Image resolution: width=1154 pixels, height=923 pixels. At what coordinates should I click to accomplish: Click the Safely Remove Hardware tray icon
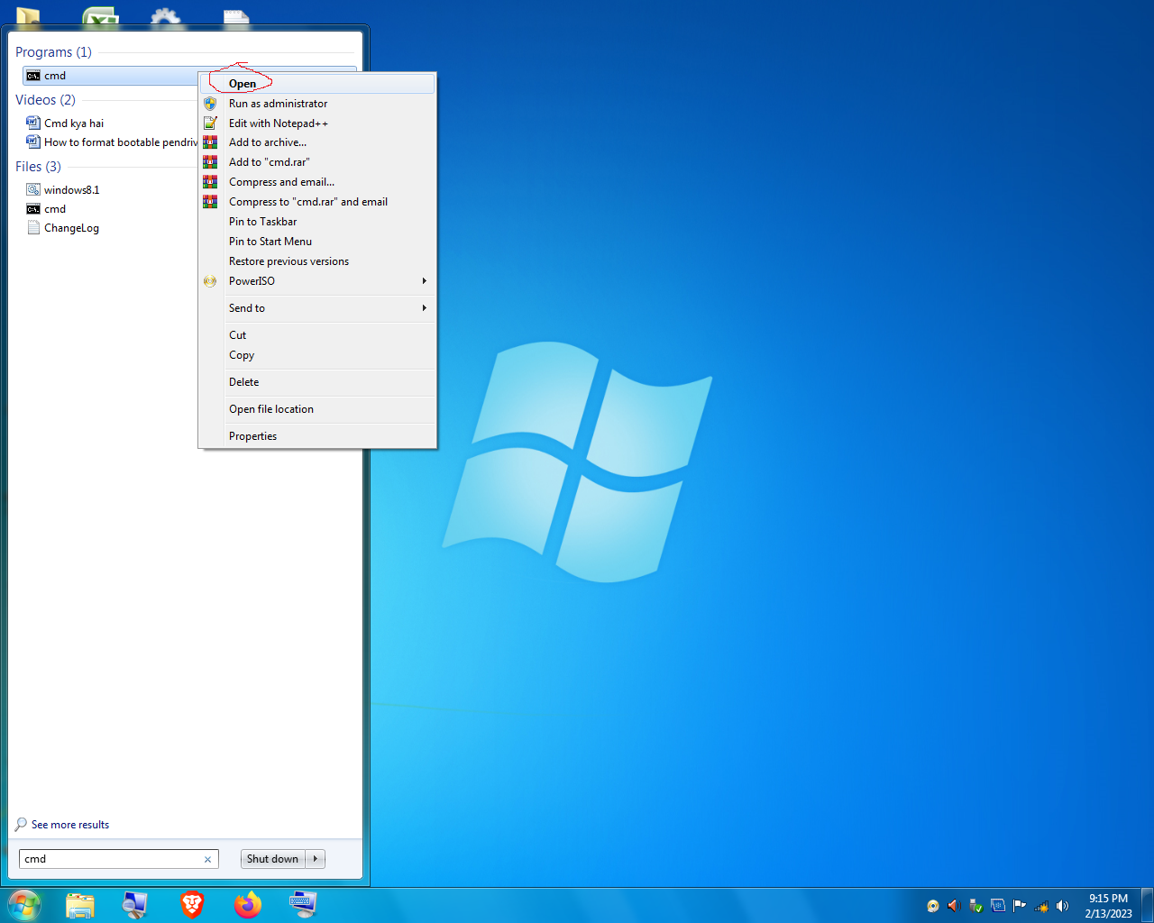(x=975, y=906)
